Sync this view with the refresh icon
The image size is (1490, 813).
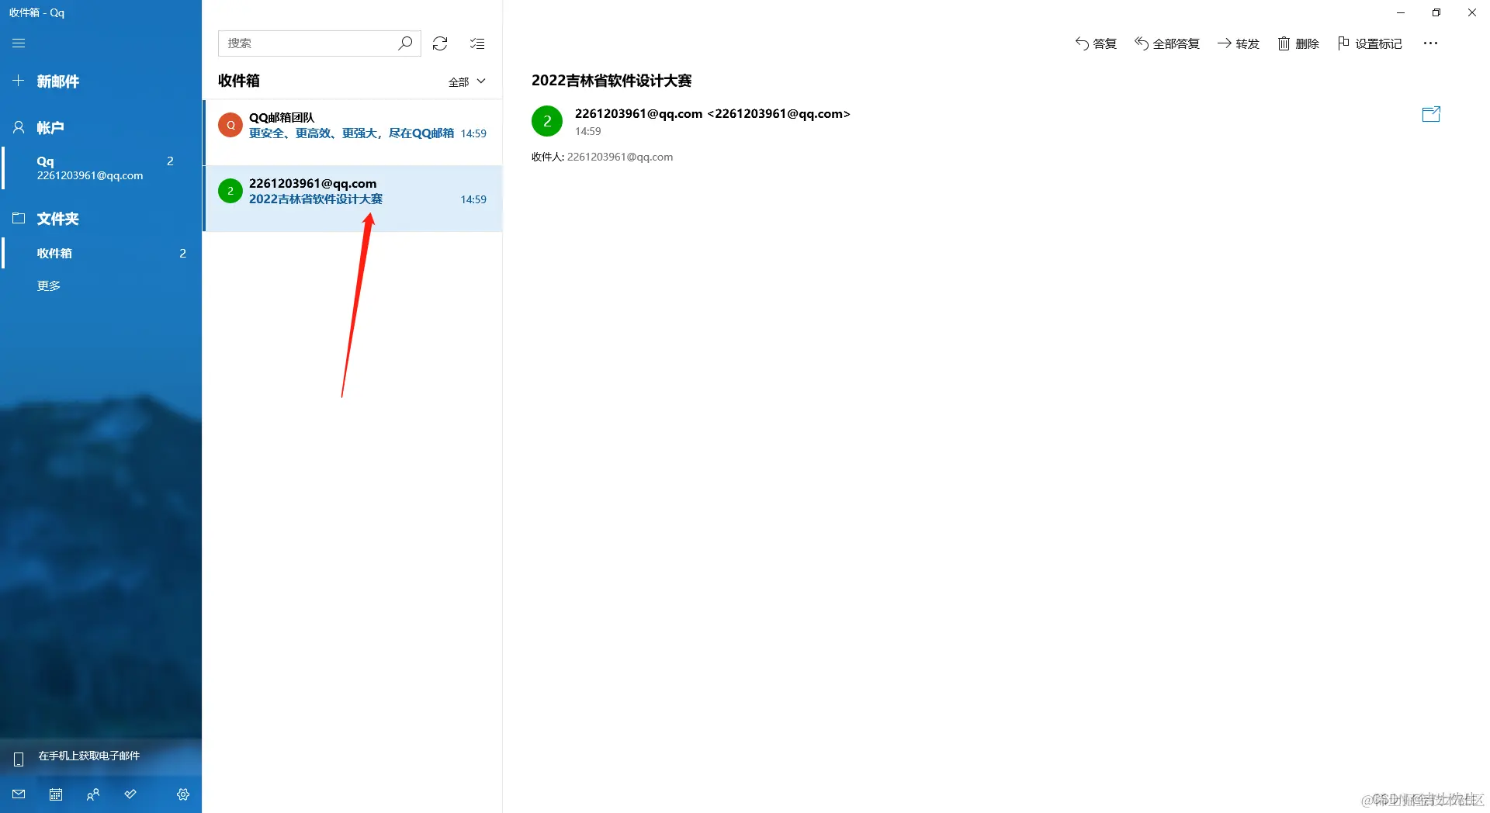pos(440,43)
